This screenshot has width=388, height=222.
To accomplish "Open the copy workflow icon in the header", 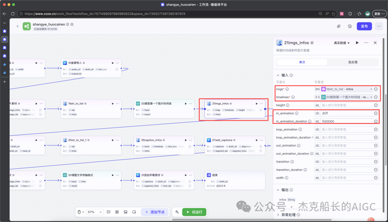I will [x=339, y=26].
